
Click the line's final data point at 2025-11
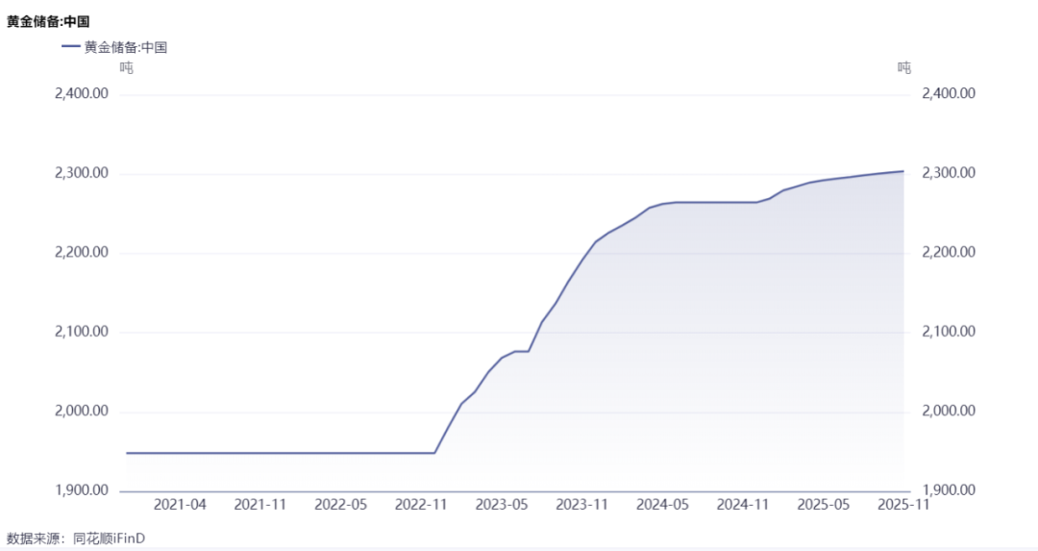pos(903,171)
